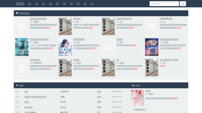Open the Doraemon book cover thumbnail
Image resolution: width=202 pixels, height=113 pixels.
point(152,47)
